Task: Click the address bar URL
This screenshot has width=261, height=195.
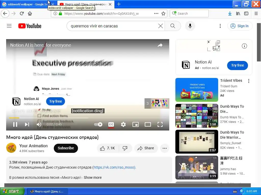Action: click(x=101, y=13)
